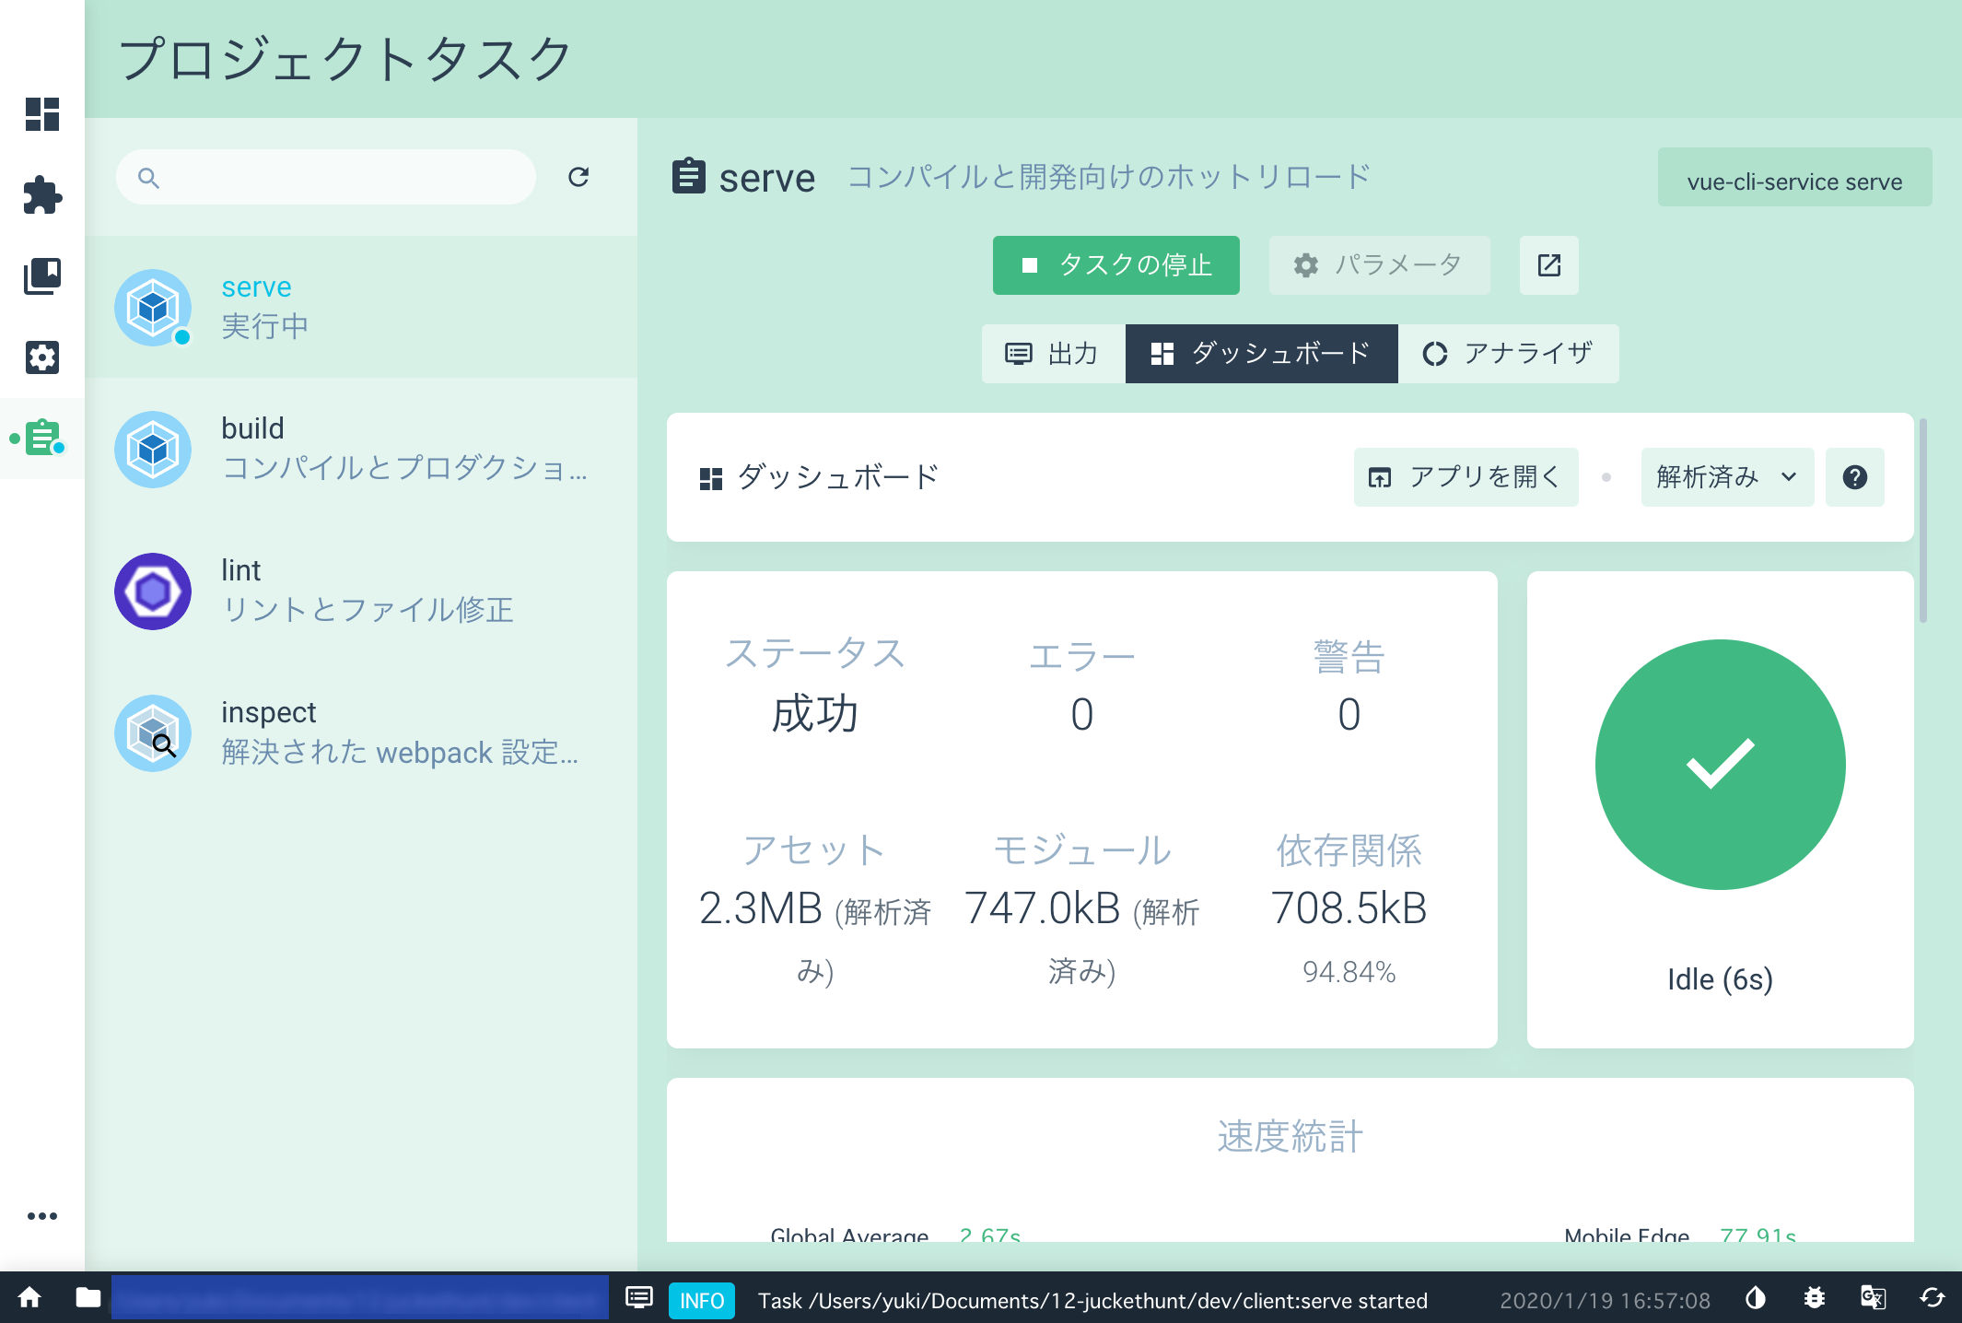1962x1323 pixels.
Task: Go to the project Dashboard sidebar icon
Action: (x=42, y=114)
